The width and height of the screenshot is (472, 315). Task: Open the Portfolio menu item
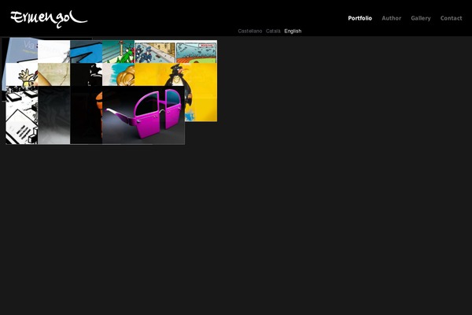point(360,18)
